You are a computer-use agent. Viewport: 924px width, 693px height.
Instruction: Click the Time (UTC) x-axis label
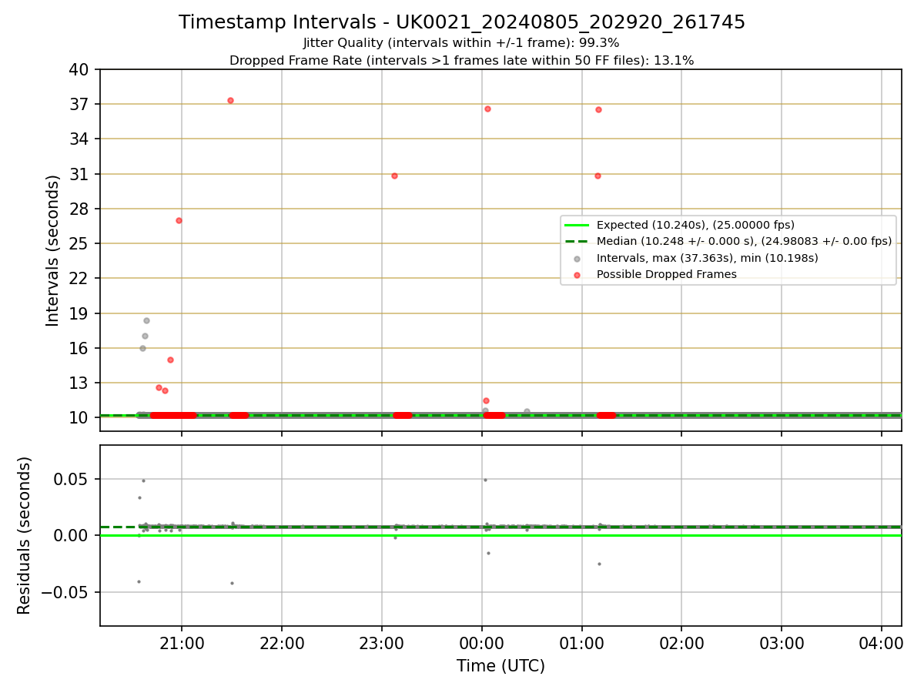click(x=500, y=666)
